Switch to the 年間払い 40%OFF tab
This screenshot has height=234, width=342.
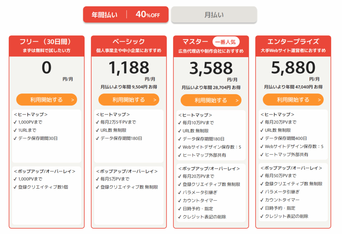(x=126, y=14)
